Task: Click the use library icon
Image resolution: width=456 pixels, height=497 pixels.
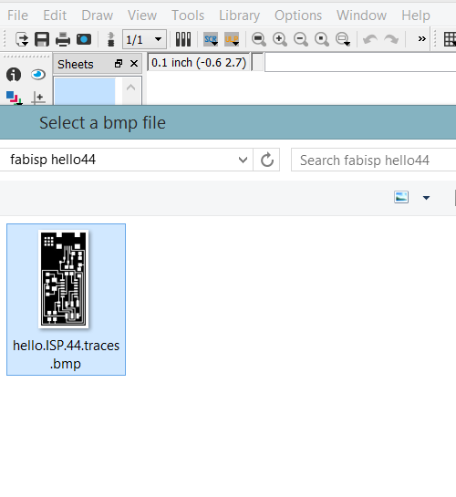Action: coord(183,39)
